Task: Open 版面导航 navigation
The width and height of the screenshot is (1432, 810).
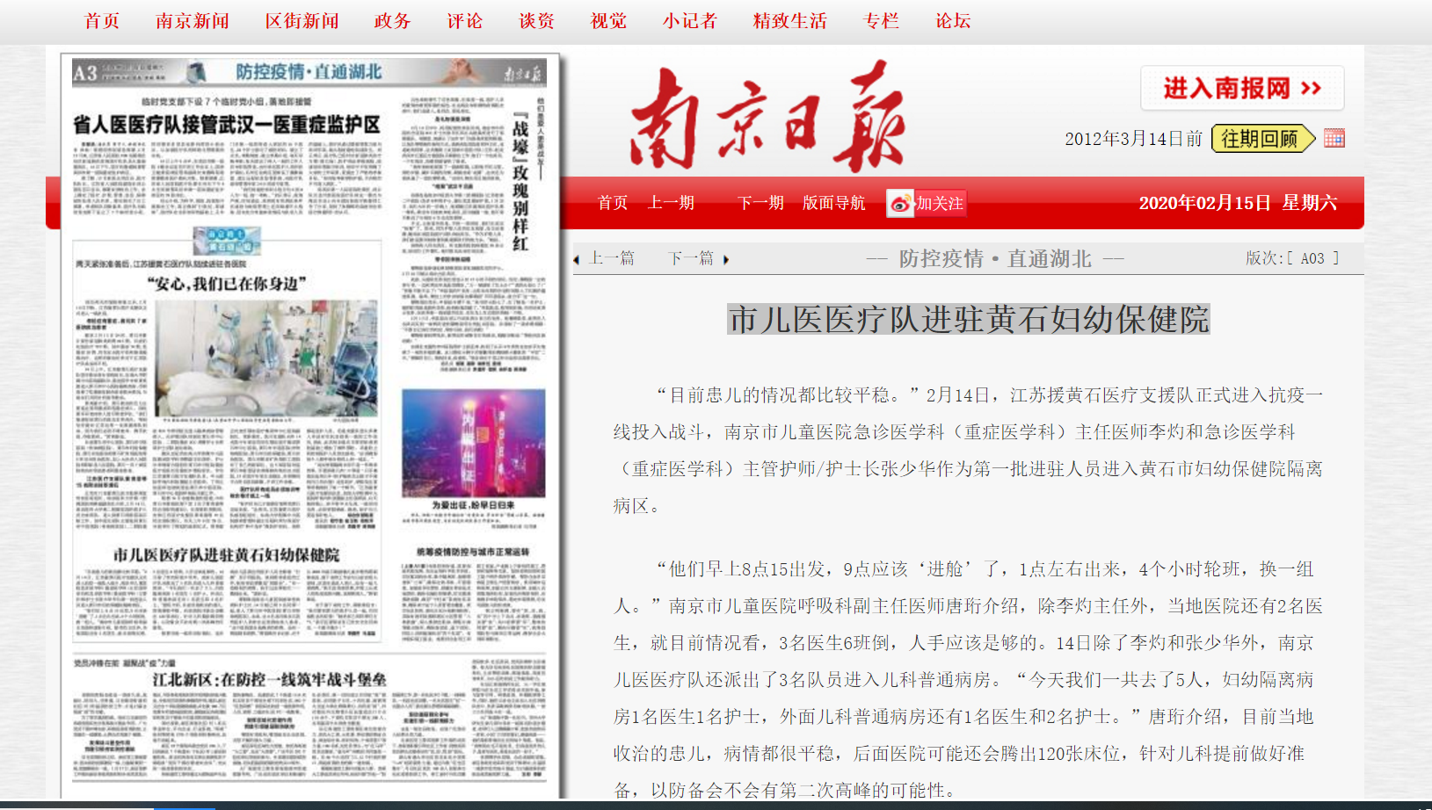Action: tap(833, 203)
